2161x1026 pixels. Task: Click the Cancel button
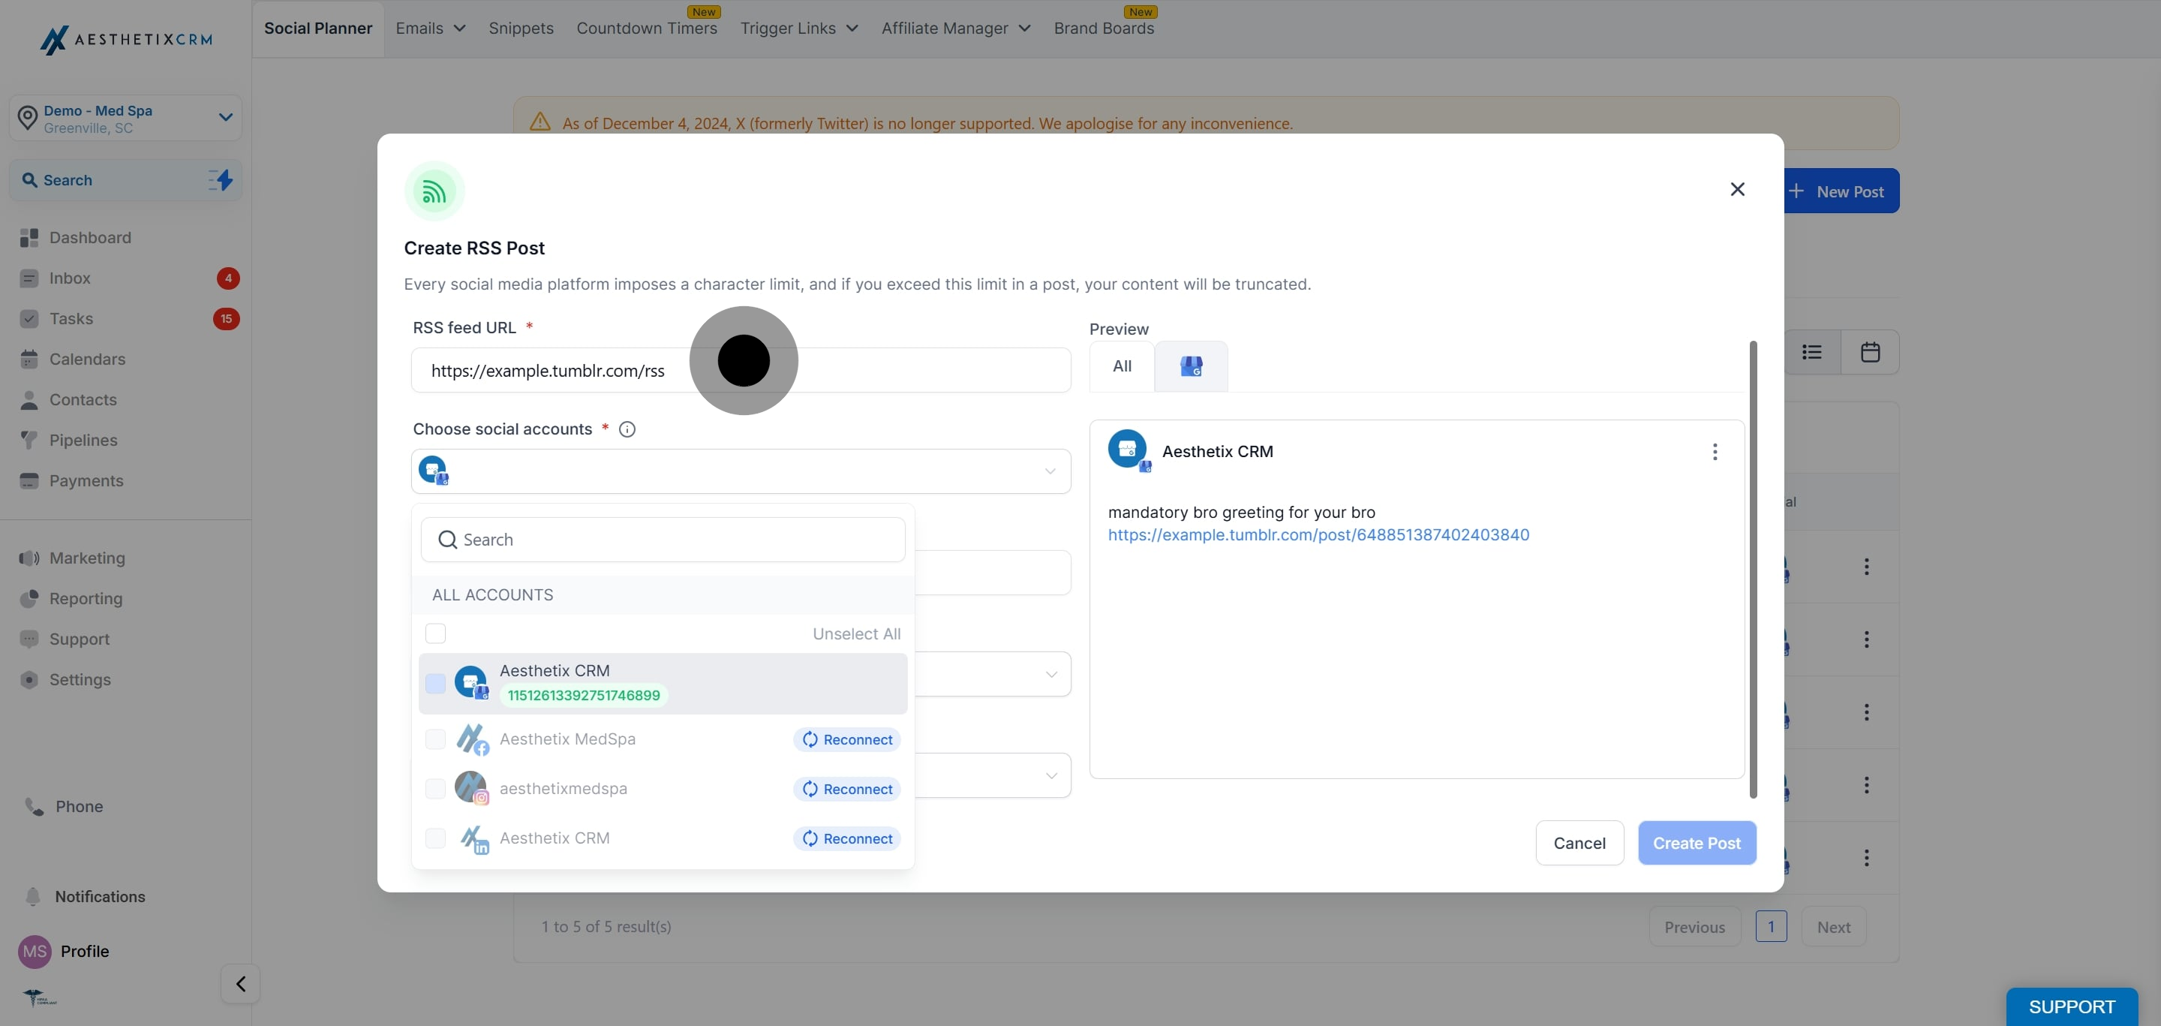tap(1579, 843)
